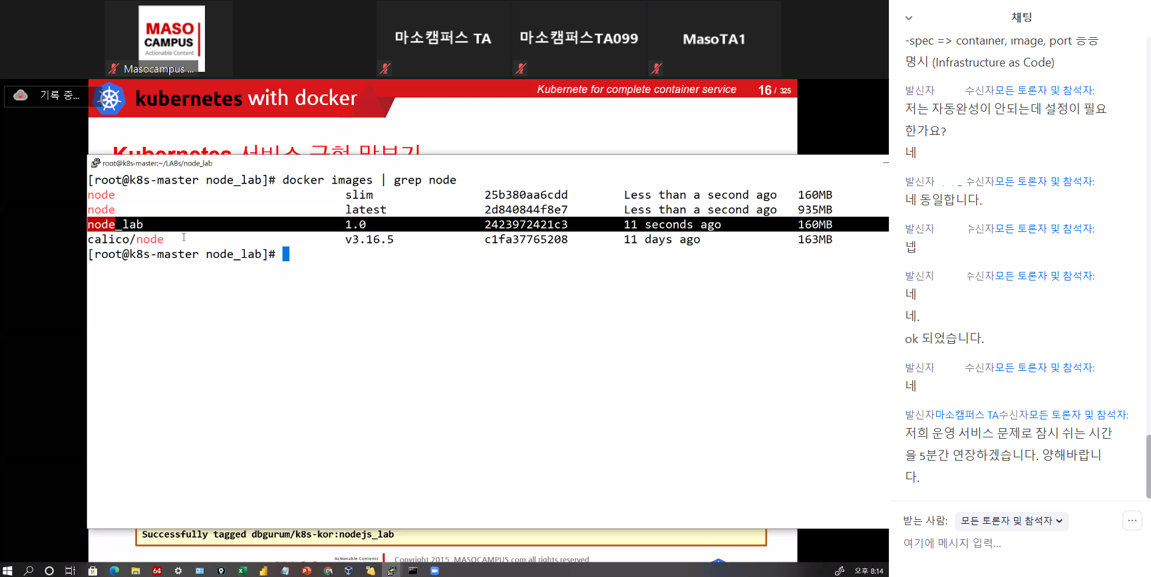Open Microsoft Edge from the taskbar
The image size is (1151, 577).
[x=114, y=570]
